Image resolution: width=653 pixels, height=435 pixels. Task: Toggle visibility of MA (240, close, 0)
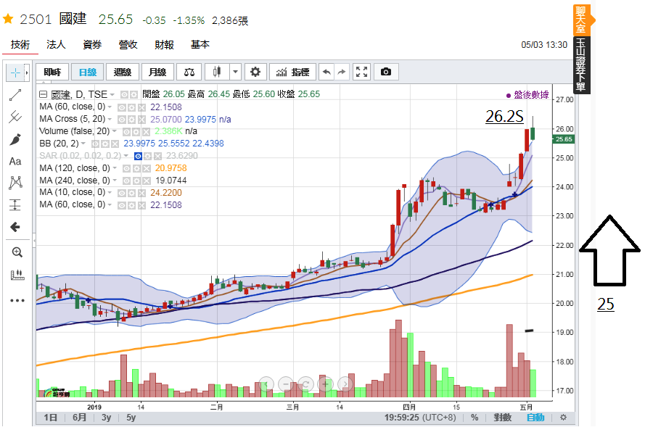pyautogui.click(x=126, y=181)
